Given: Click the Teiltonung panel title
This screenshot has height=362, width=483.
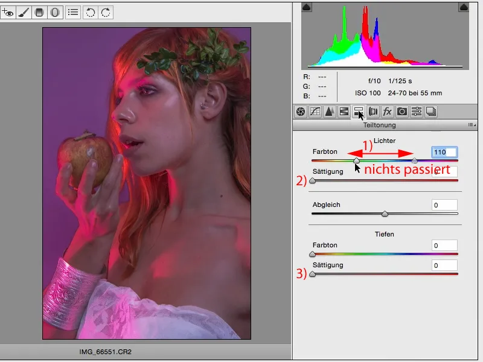Looking at the screenshot, I should [379, 125].
